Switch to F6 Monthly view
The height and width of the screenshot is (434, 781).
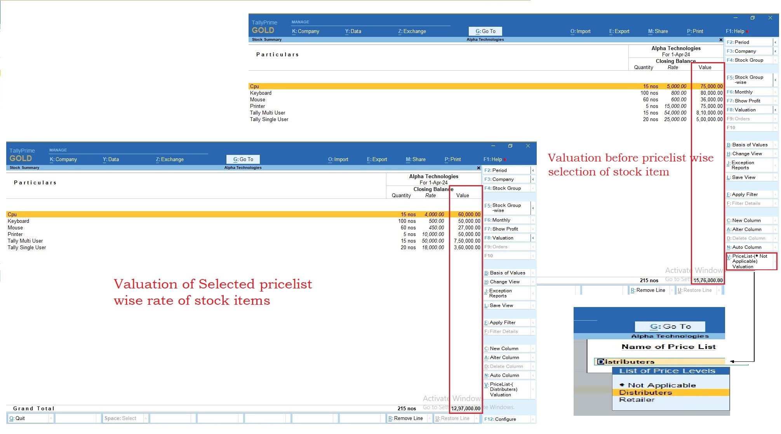pos(501,220)
